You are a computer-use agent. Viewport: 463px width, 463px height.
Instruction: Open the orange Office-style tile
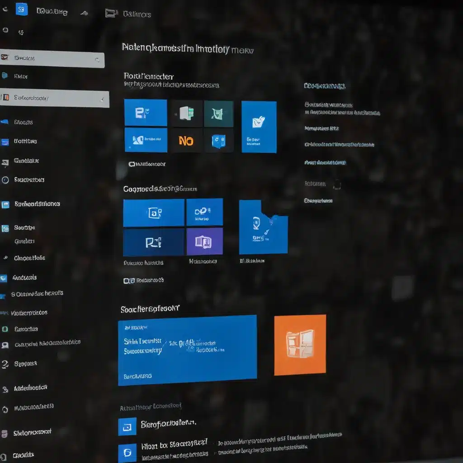tap(300, 345)
